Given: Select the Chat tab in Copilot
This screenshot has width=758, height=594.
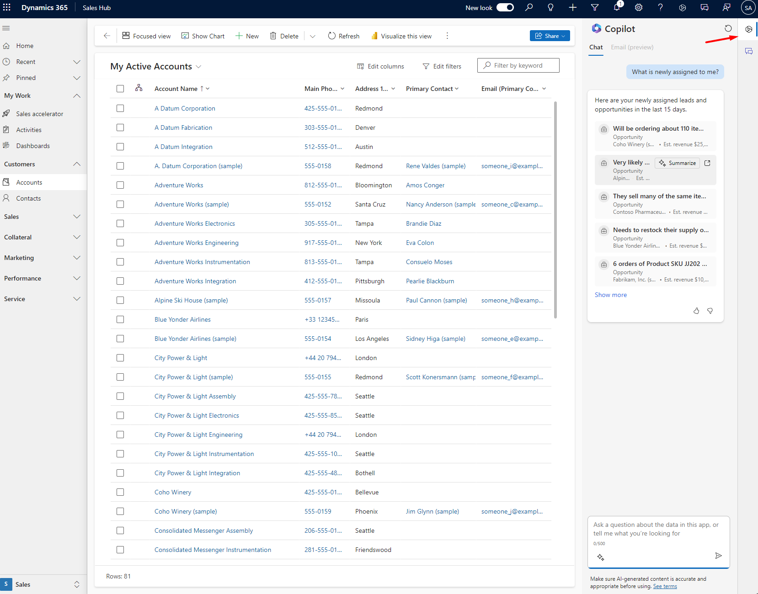Looking at the screenshot, I should click(596, 47).
